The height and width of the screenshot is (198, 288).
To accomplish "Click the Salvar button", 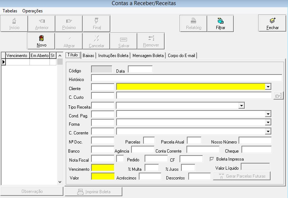I will [124, 41].
